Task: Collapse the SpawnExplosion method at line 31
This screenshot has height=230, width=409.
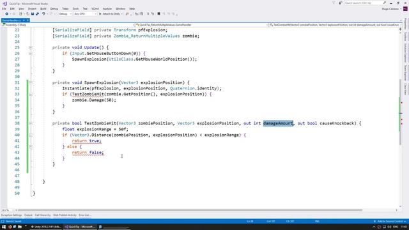Action: [31, 82]
